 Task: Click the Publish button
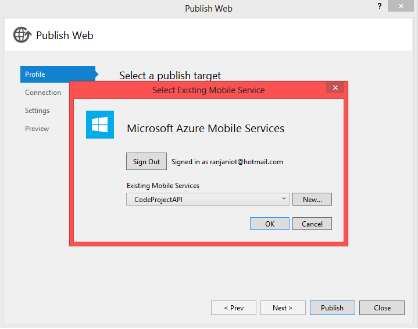(333, 308)
